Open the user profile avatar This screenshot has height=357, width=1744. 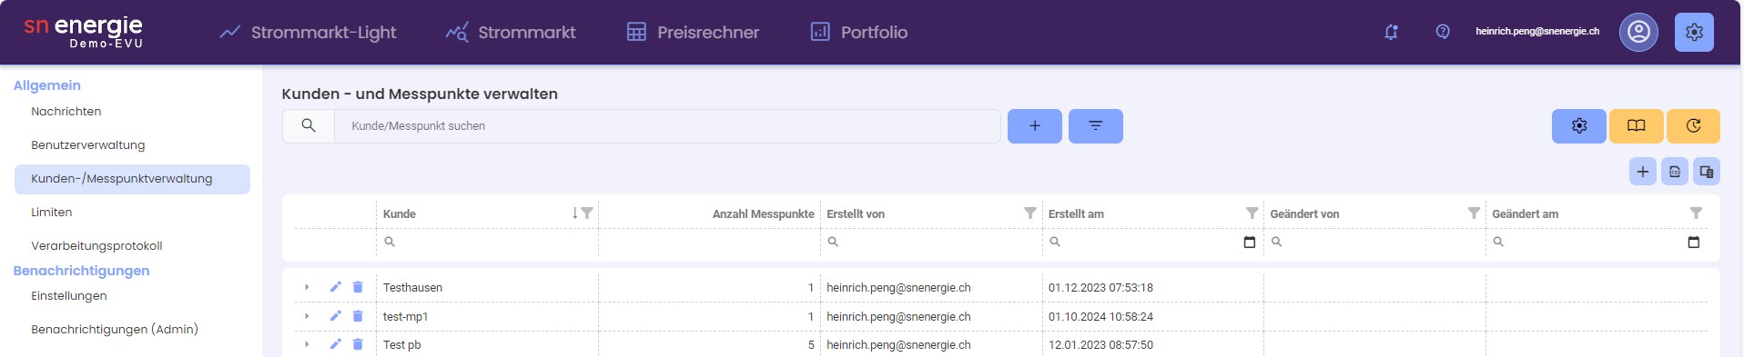click(1638, 32)
